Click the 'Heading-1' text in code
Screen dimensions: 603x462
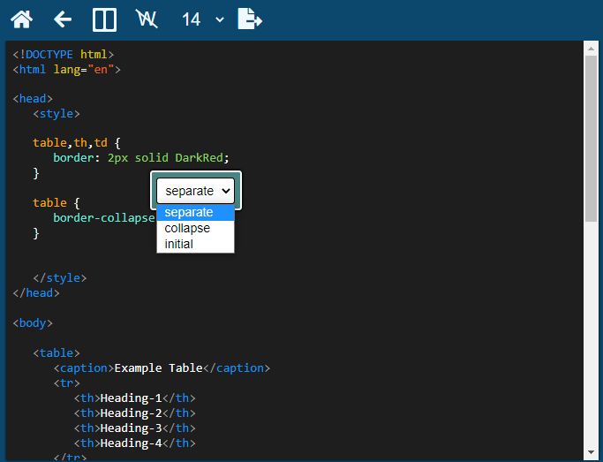click(132, 398)
